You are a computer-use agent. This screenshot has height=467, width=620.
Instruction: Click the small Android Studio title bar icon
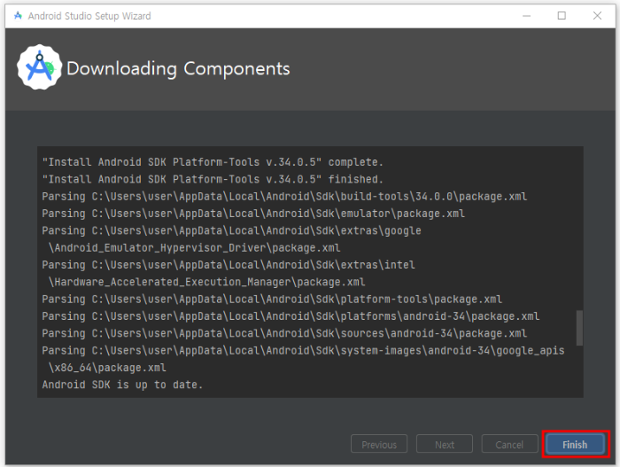(18, 15)
